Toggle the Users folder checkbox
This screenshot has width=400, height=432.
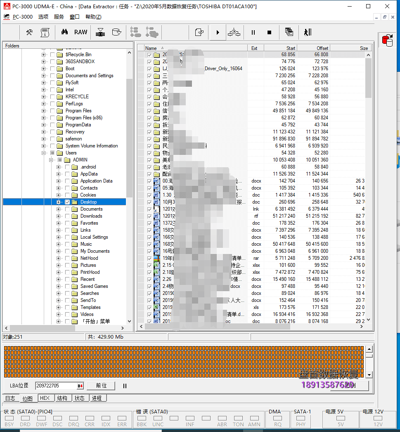[52, 153]
